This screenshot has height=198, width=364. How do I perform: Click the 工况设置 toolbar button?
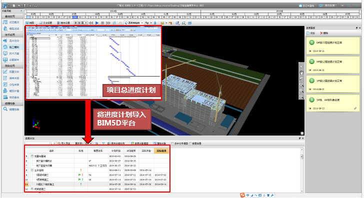(x=45, y=22)
